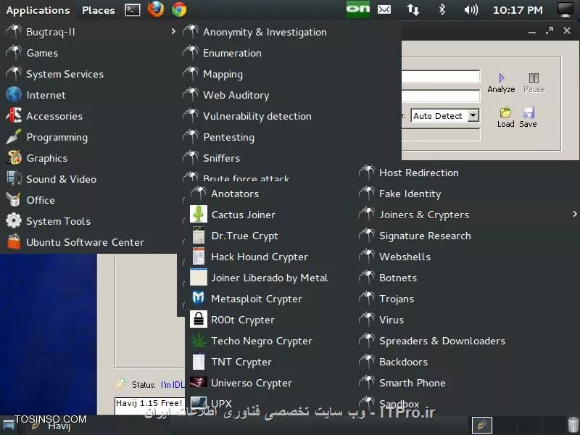Click the green ON indicator in panel
Viewport: 580px width, 435px height.
click(x=357, y=9)
